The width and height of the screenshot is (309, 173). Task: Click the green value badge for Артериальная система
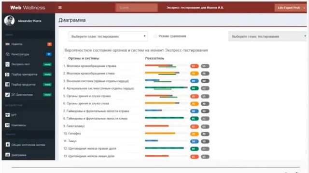(x=194, y=88)
